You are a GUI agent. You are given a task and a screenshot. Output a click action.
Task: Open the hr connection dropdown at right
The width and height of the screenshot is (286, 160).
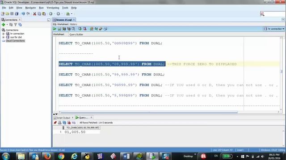point(274,29)
